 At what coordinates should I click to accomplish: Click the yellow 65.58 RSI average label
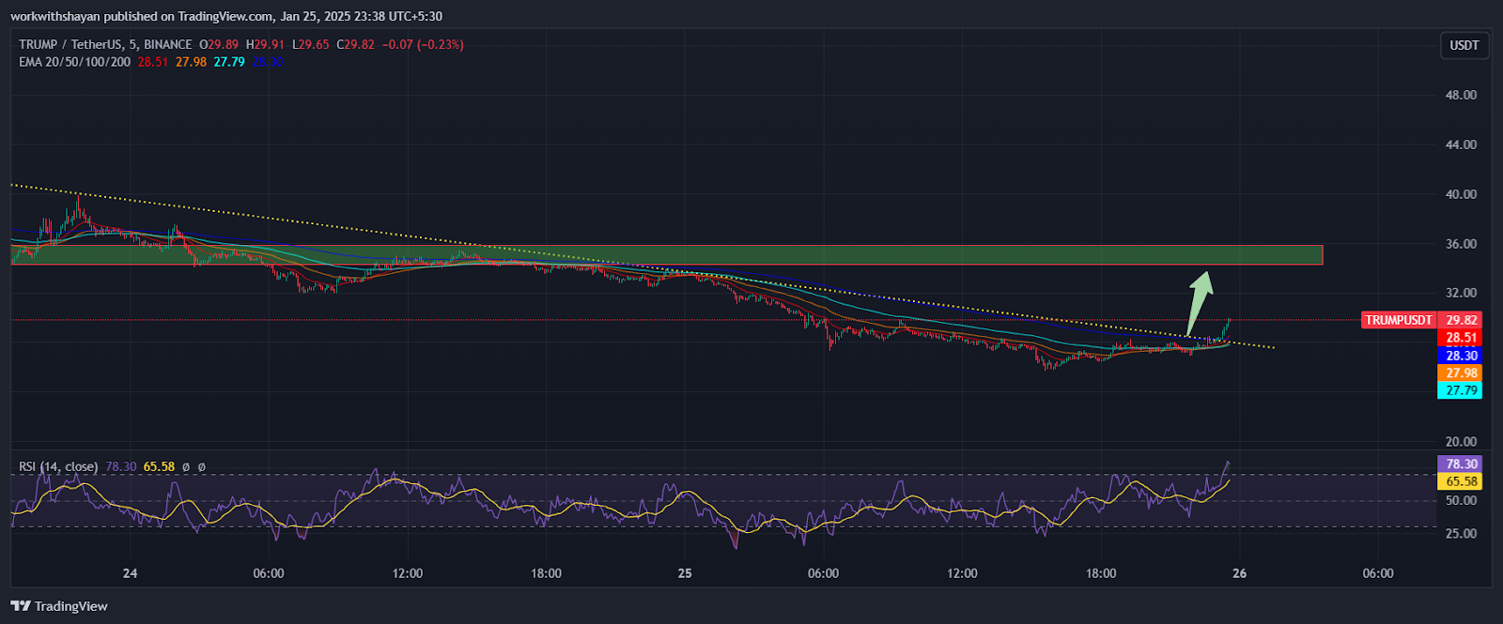click(x=1460, y=481)
